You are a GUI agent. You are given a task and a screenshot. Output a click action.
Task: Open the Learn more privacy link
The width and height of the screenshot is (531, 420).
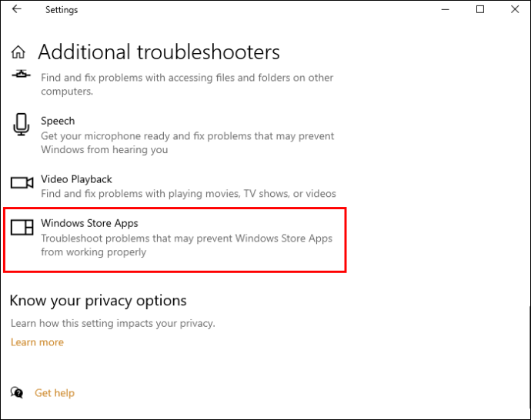coord(37,342)
